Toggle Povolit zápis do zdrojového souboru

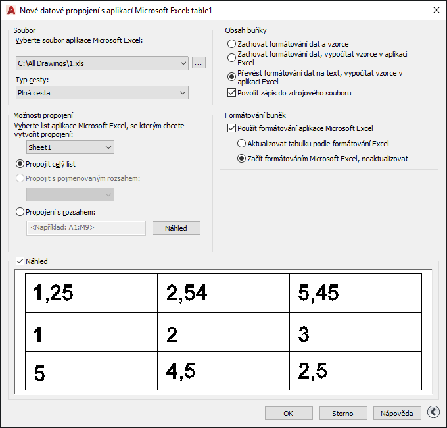pyautogui.click(x=231, y=93)
